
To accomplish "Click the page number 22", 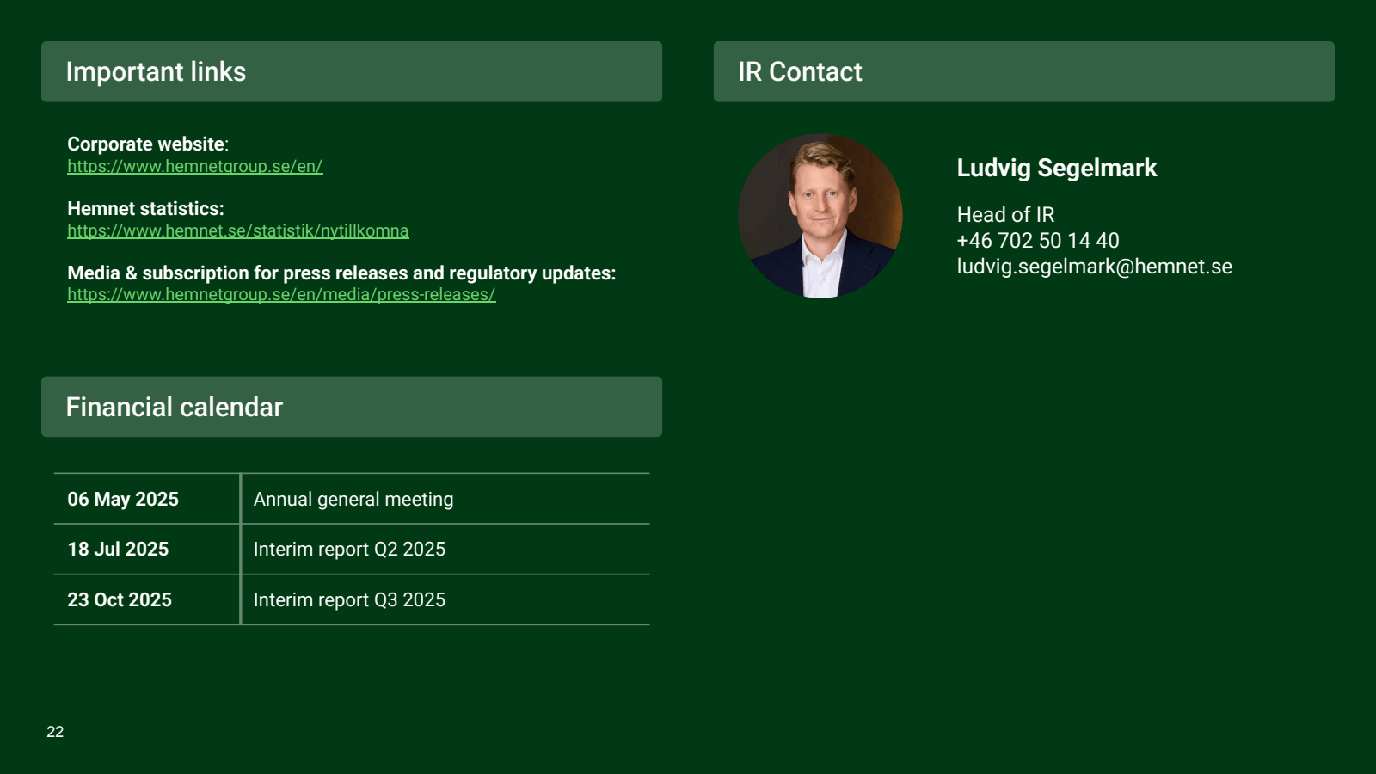I will point(55,732).
